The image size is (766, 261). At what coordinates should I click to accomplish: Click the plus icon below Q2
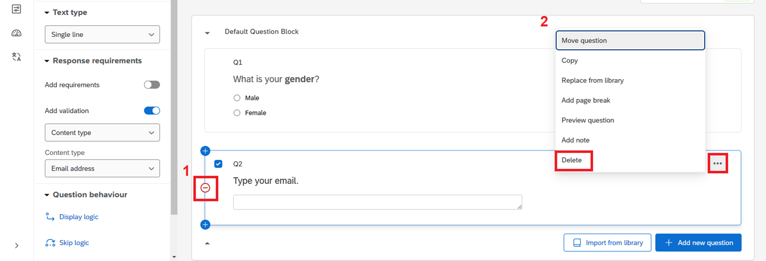click(205, 225)
